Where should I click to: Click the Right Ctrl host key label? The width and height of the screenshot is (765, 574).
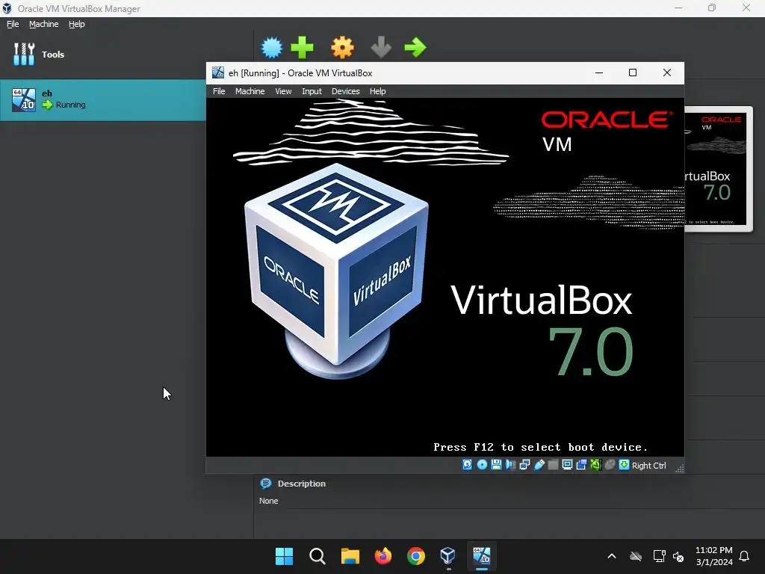pyautogui.click(x=648, y=465)
